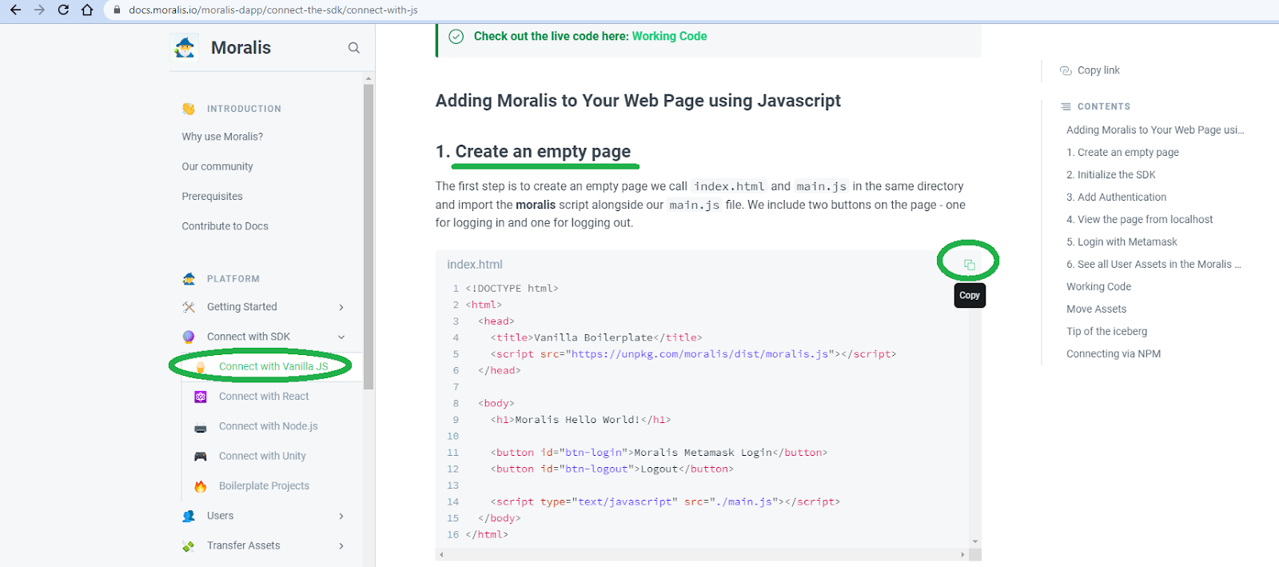Open the docs search magnifier

coord(353,48)
